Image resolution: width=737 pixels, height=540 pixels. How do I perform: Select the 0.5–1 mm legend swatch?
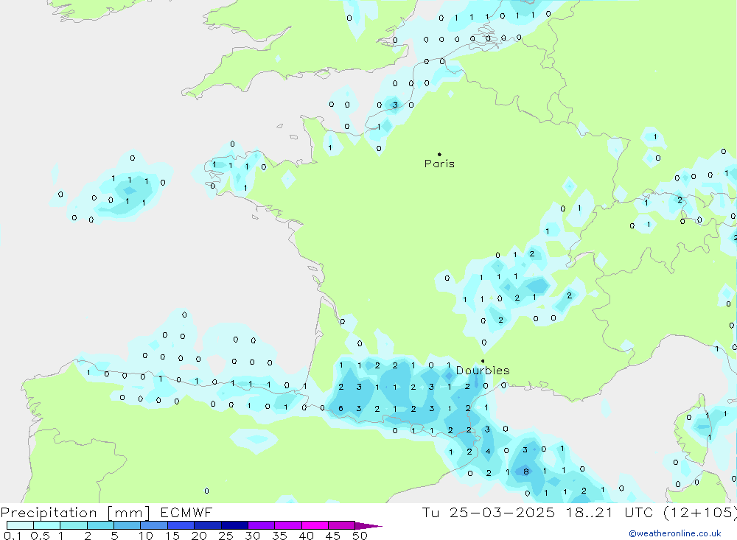coord(47,525)
